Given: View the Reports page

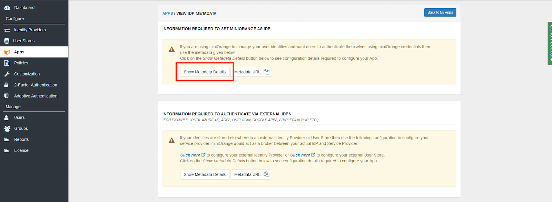Looking at the screenshot, I should (x=34, y=140).
